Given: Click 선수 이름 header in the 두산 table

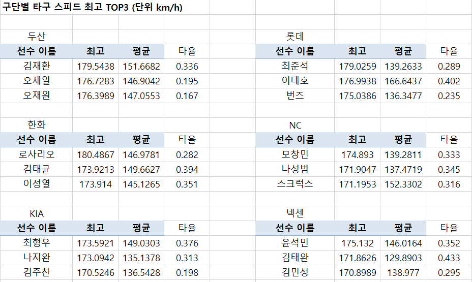Looking at the screenshot, I should (x=37, y=51).
